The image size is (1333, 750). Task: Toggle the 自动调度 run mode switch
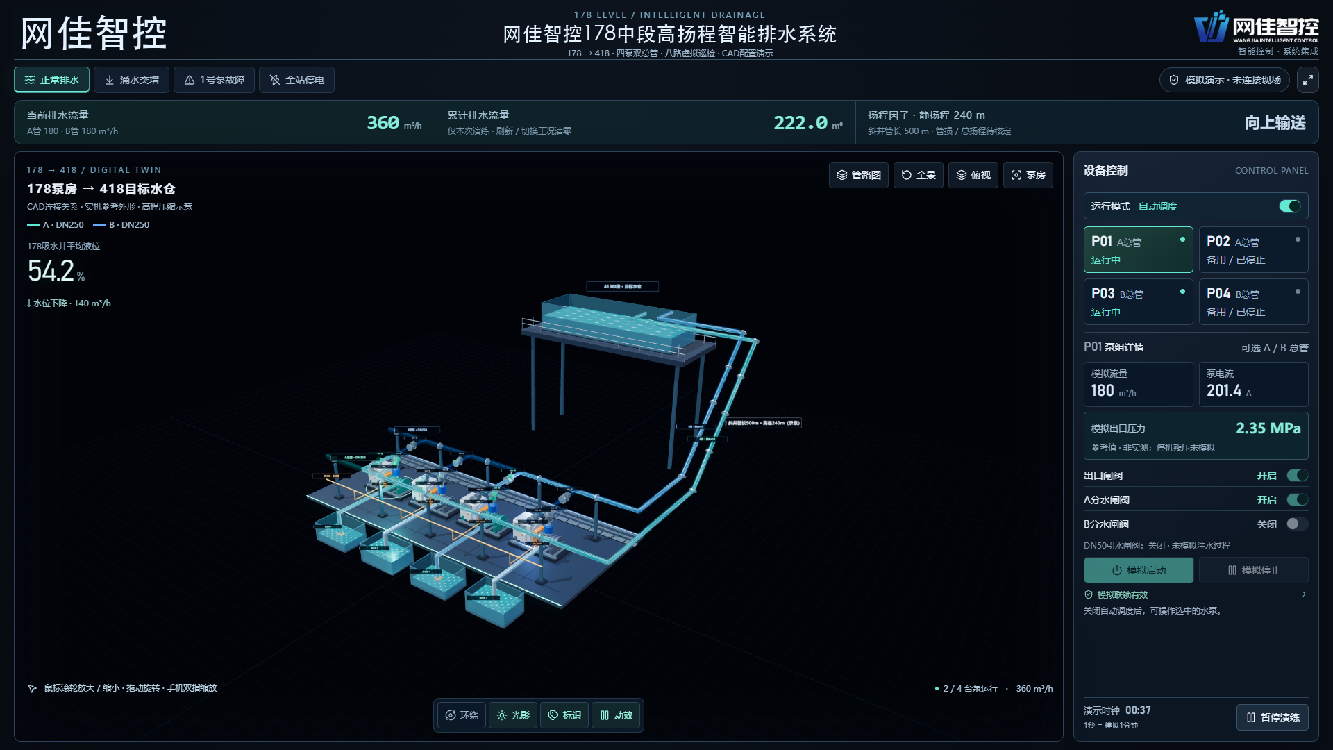pyautogui.click(x=1290, y=206)
